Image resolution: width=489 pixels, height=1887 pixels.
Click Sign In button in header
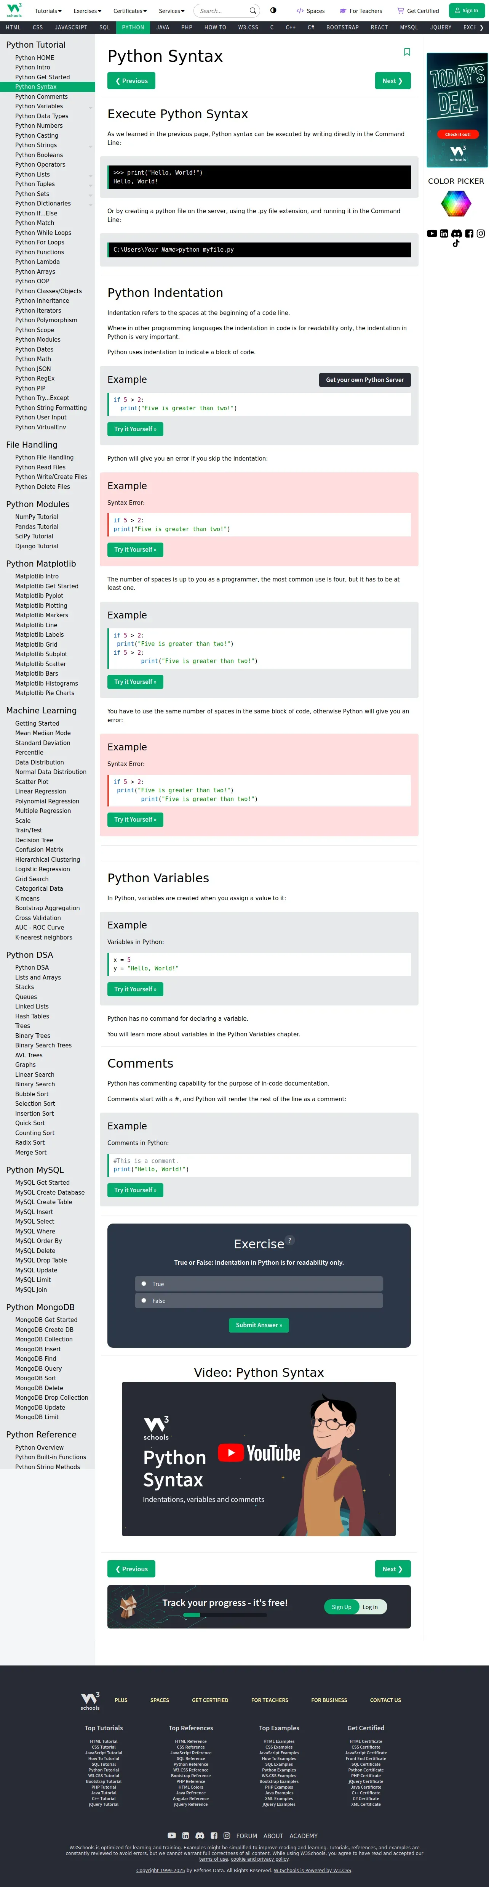(x=466, y=10)
